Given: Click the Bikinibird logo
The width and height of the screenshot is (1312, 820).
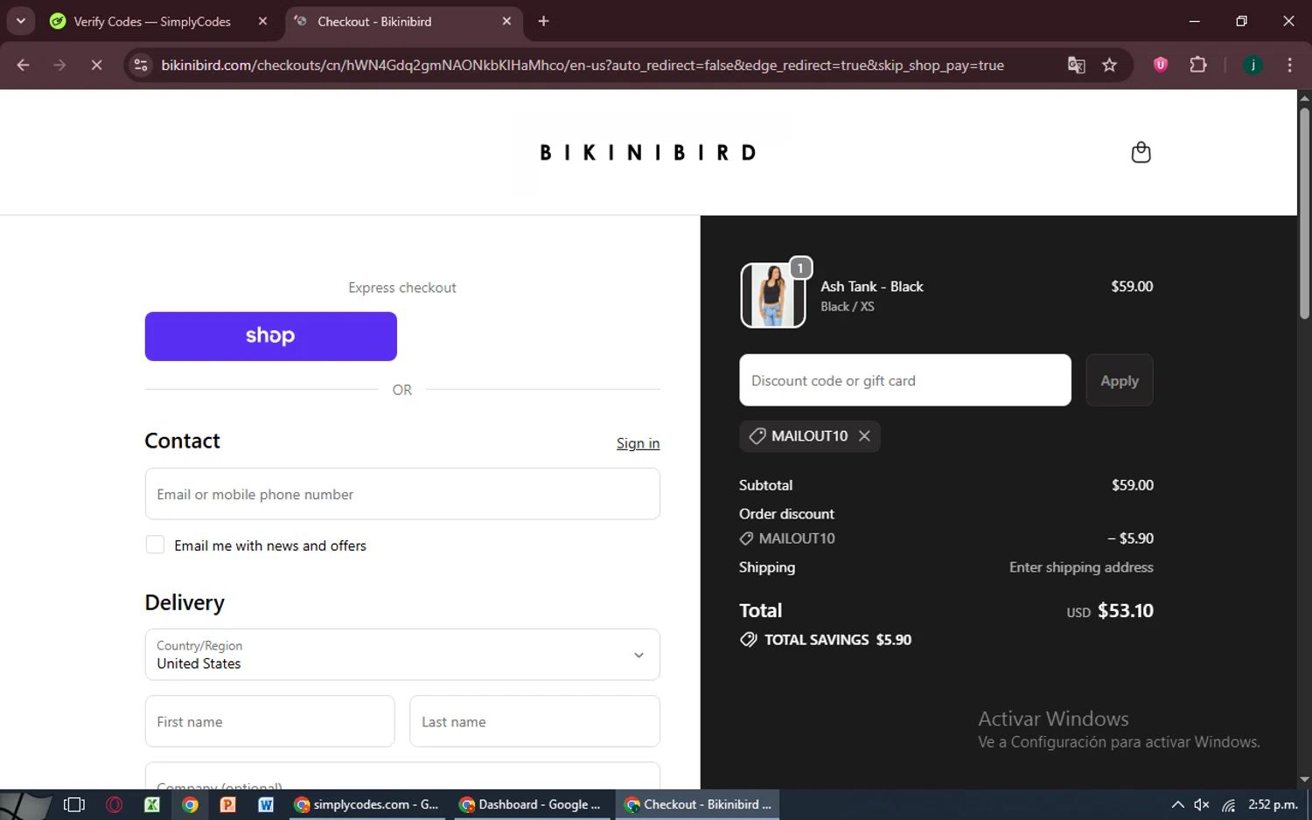Looking at the screenshot, I should coord(648,152).
